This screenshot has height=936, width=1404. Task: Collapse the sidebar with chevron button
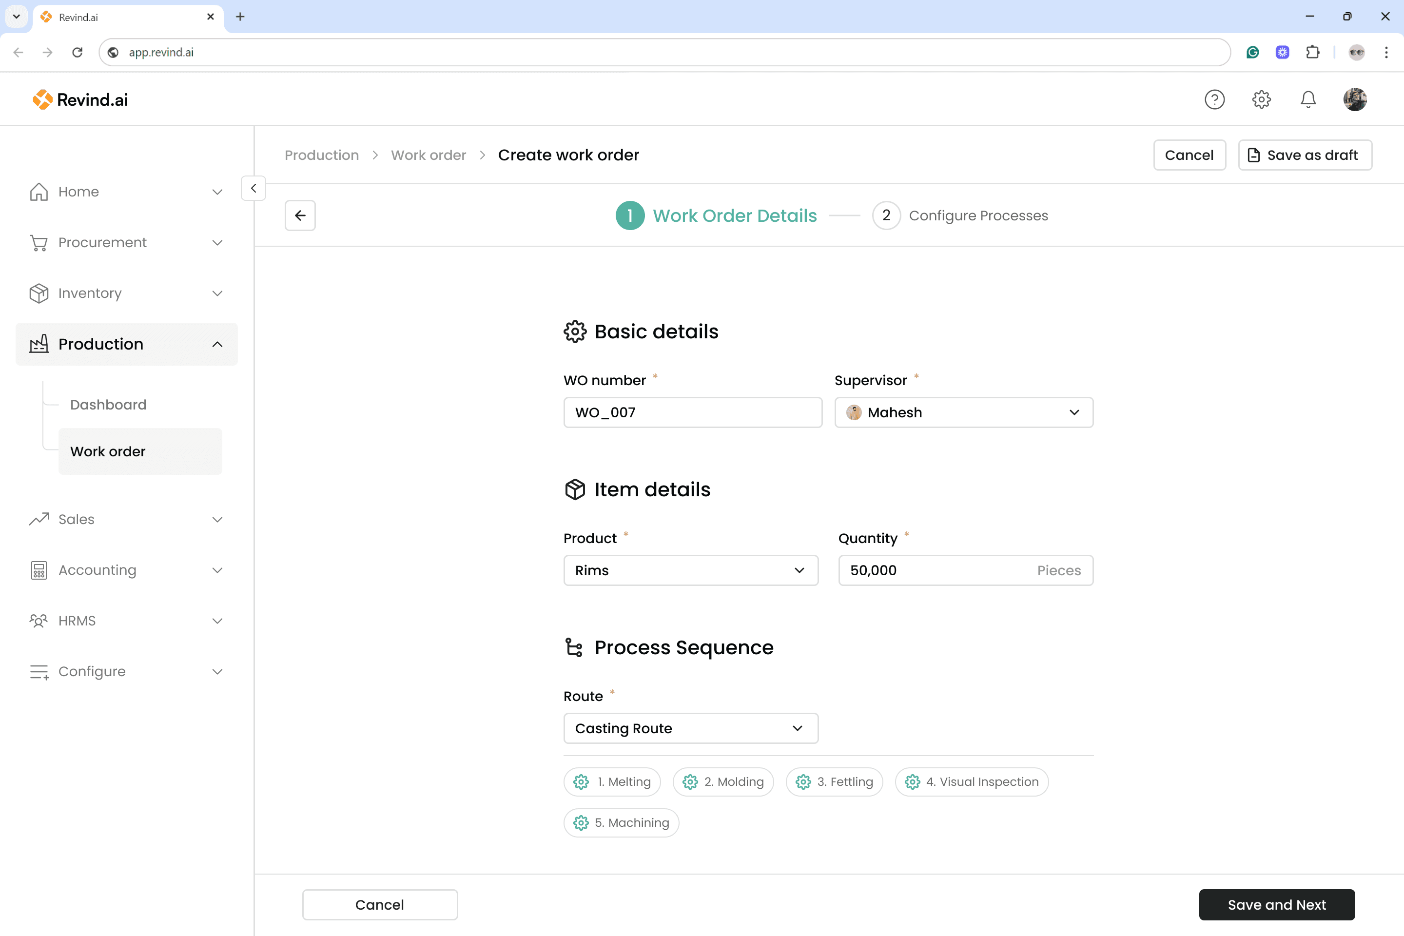253,188
